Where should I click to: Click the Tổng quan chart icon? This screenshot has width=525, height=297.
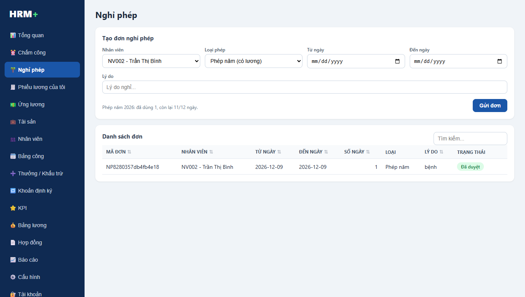tap(13, 35)
